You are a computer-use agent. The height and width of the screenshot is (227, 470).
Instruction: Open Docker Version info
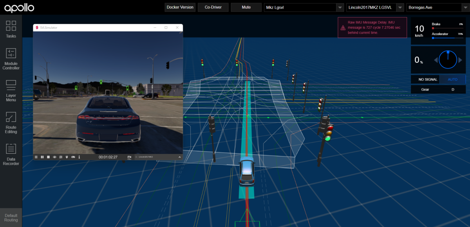point(180,7)
